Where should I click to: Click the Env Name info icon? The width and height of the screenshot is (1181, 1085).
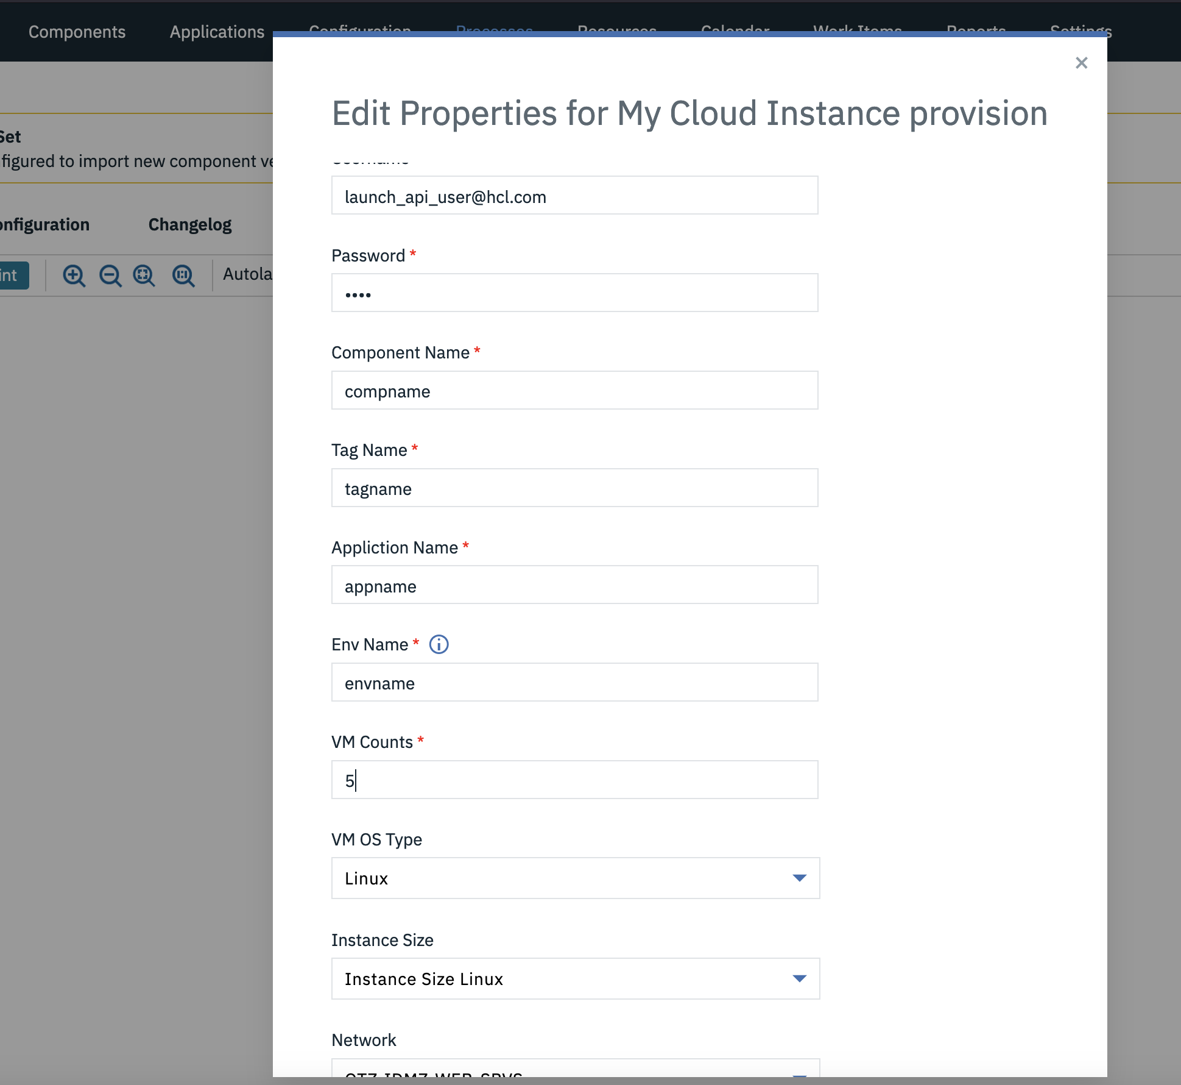point(439,644)
